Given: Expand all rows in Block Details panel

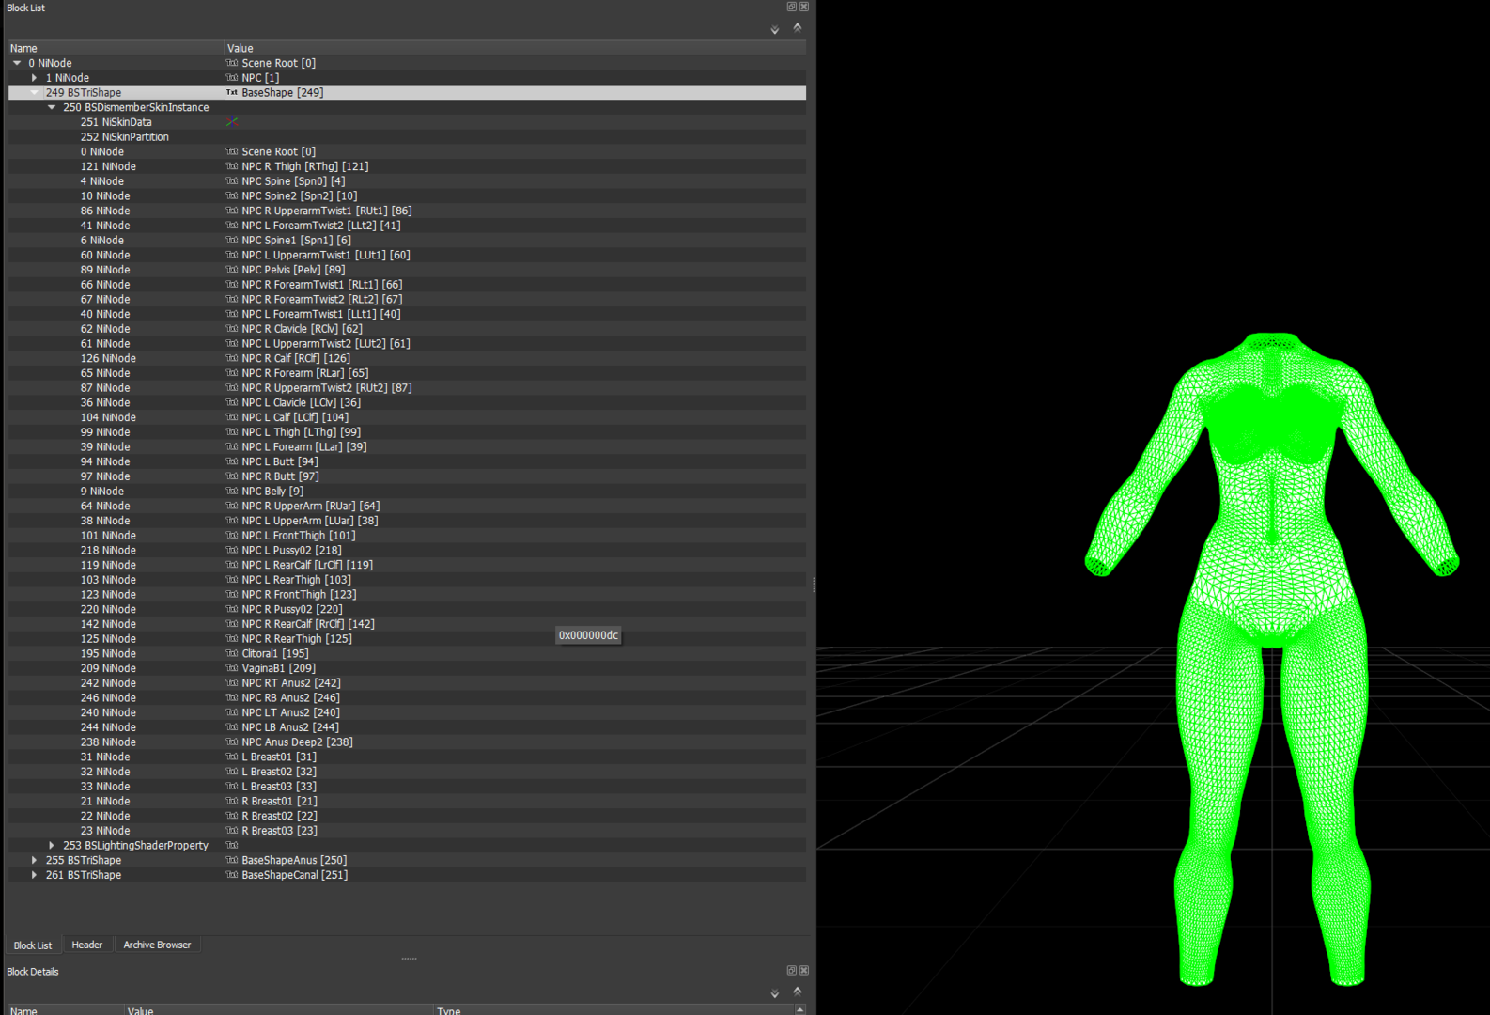Looking at the screenshot, I should 775,993.
